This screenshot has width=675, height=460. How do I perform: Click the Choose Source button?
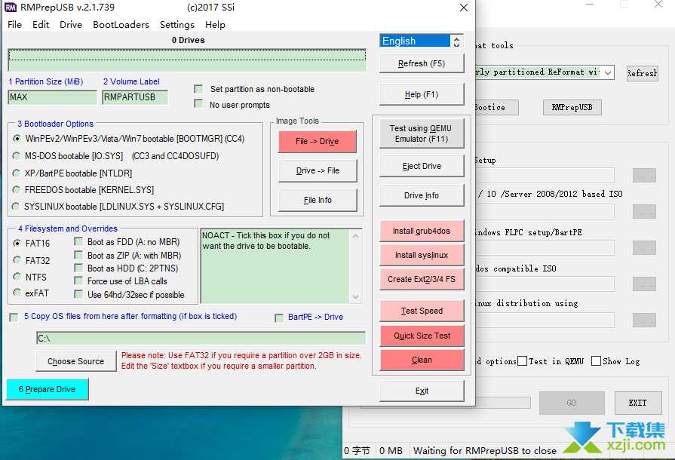point(75,361)
